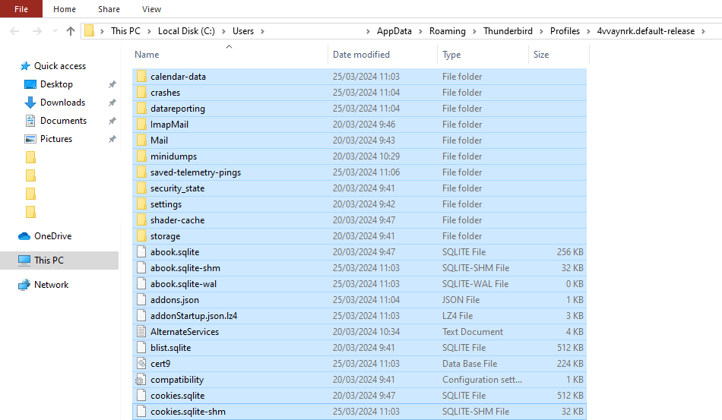Open Network in the navigation pane
Image resolution: width=722 pixels, height=420 pixels.
(51, 285)
